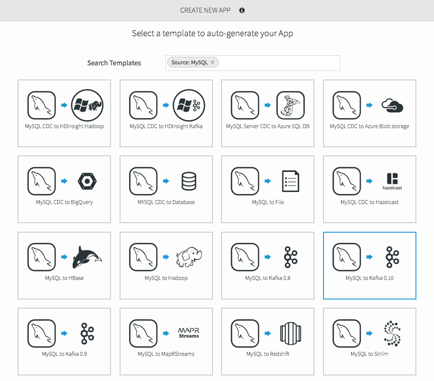This screenshot has width=434, height=381.
Task: Choose the MySQL to Hadoop label
Action: (166, 278)
